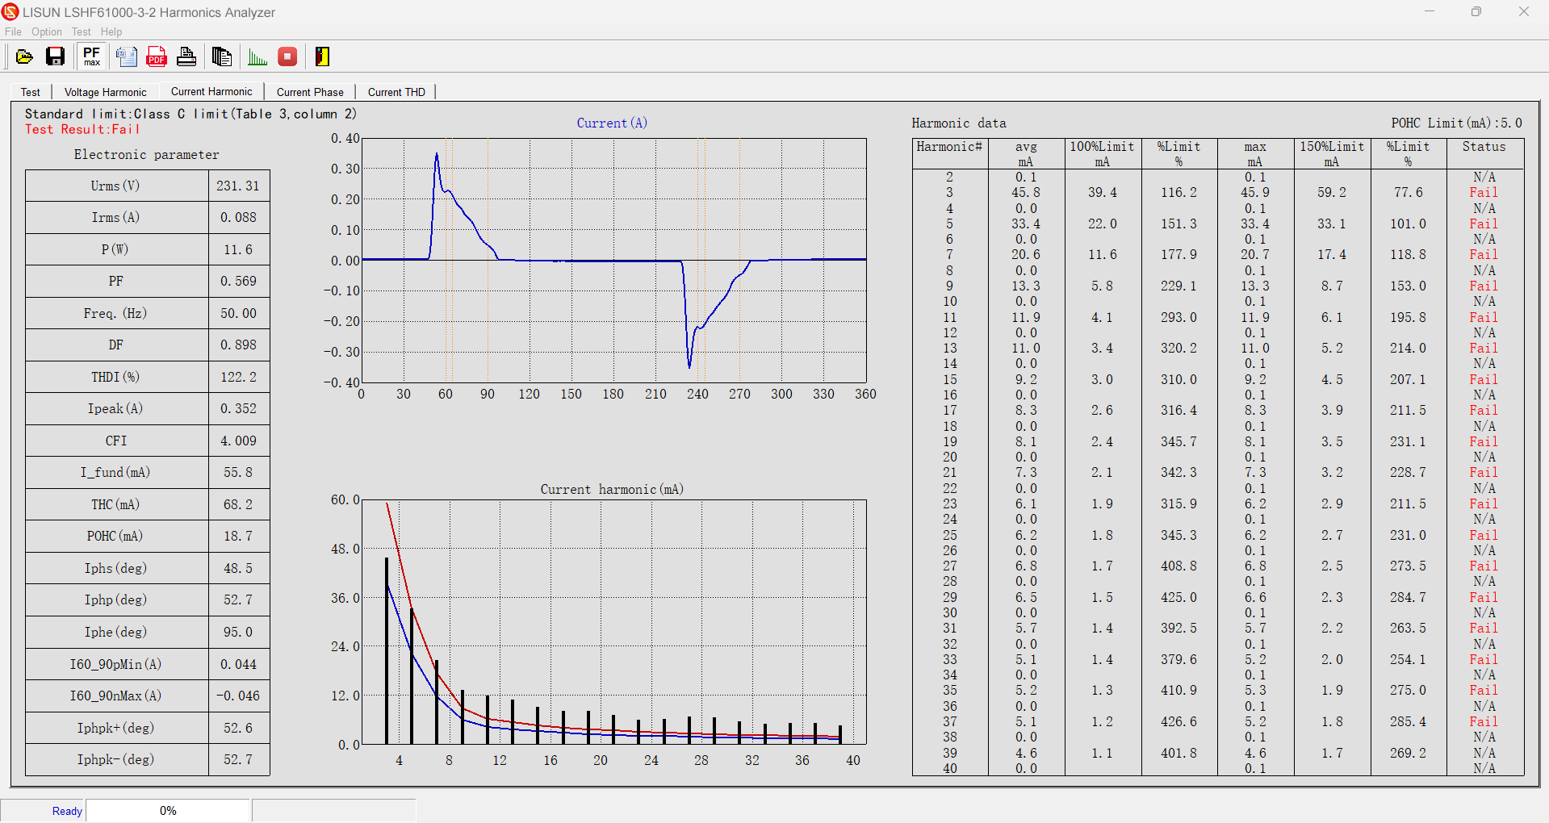Click the PF value 0.569
The image size is (1549, 823).
click(238, 281)
